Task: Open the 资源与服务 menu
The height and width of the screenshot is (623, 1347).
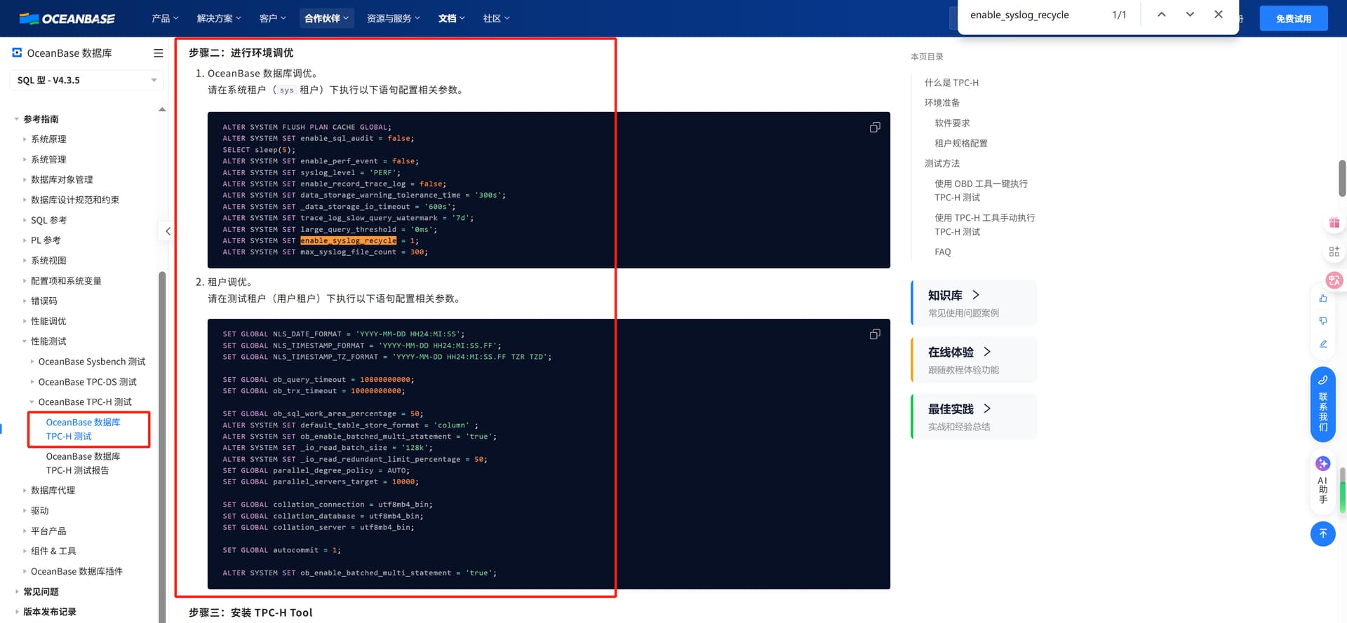Action: tap(393, 18)
